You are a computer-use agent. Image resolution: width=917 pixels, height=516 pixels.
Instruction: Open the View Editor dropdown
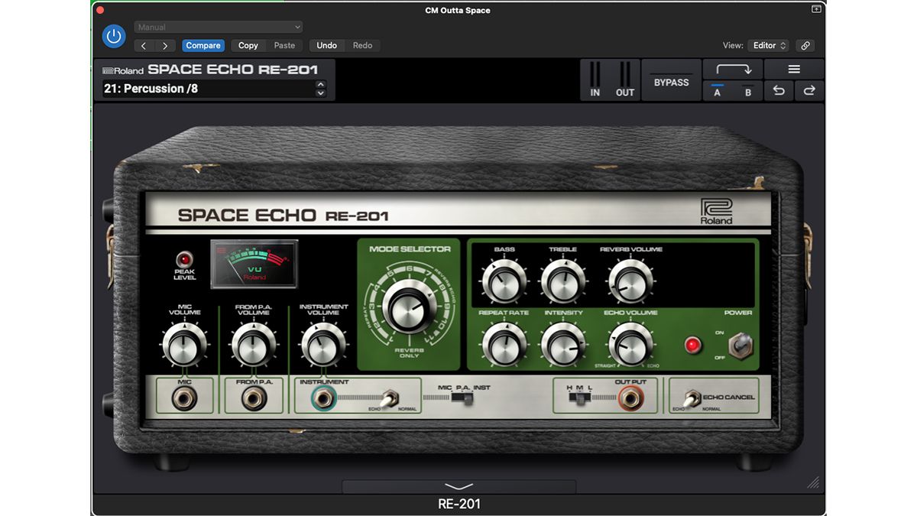coord(769,45)
